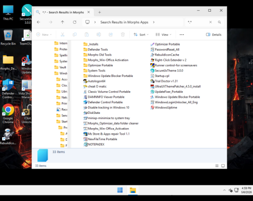Select Classic Volume Control Portable
This screenshot has width=253, height=201.
(x=107, y=92)
